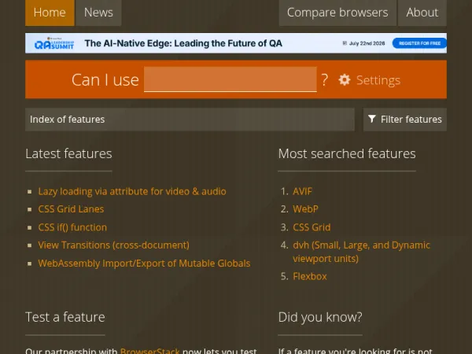Viewport: 472px width, 354px height.
Task: Open the dvh viewport units feature
Action: point(361,252)
